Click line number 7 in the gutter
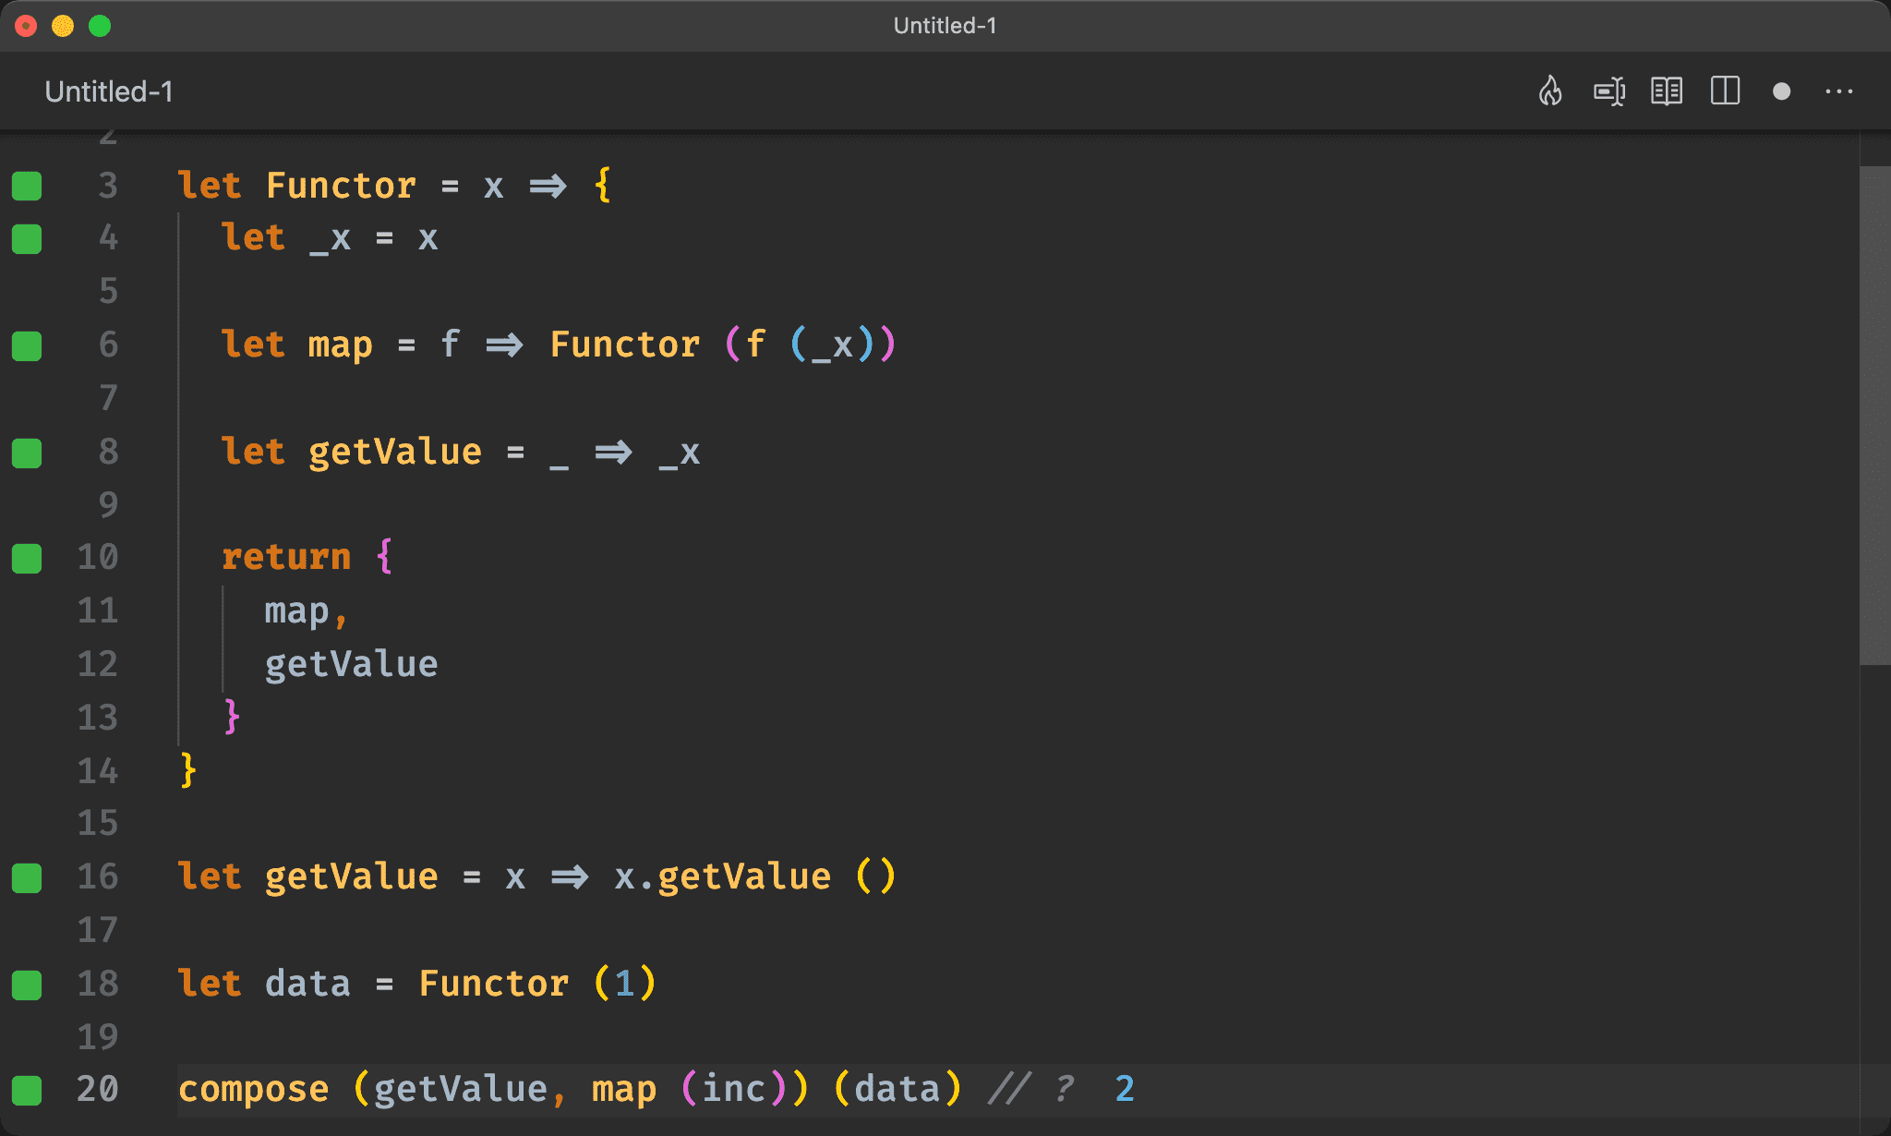The image size is (1891, 1136). [x=109, y=398]
